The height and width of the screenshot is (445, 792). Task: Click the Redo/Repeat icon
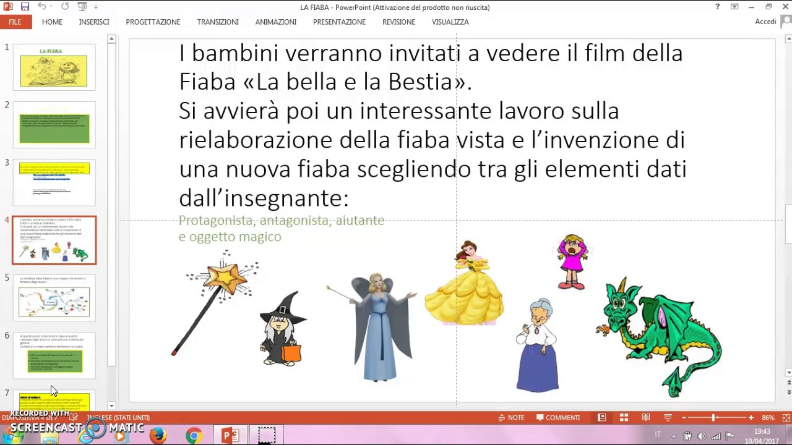coord(65,7)
